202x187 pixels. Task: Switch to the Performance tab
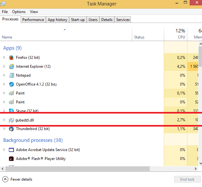coord(33,19)
